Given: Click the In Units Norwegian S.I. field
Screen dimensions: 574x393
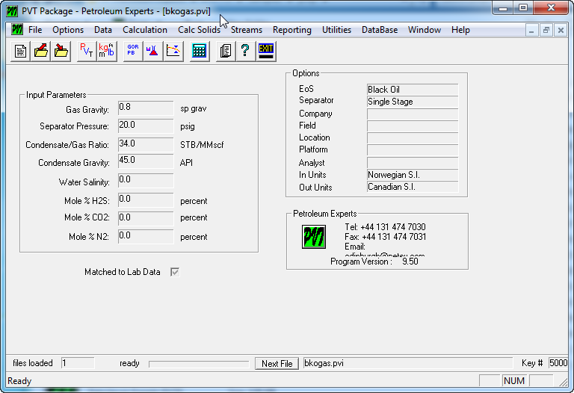Looking at the screenshot, I should [x=413, y=175].
